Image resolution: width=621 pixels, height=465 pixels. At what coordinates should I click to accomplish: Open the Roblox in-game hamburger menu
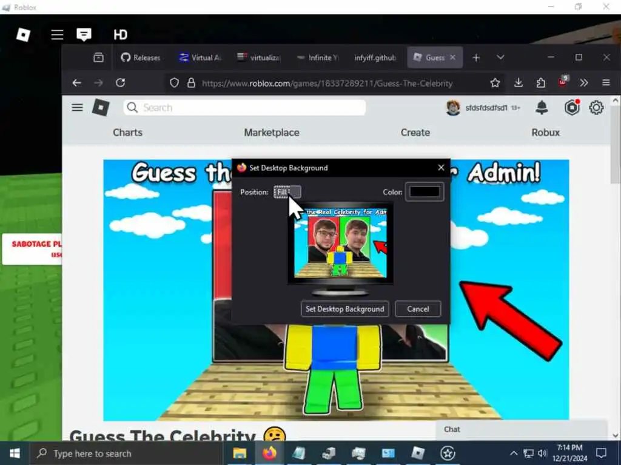[x=57, y=35]
